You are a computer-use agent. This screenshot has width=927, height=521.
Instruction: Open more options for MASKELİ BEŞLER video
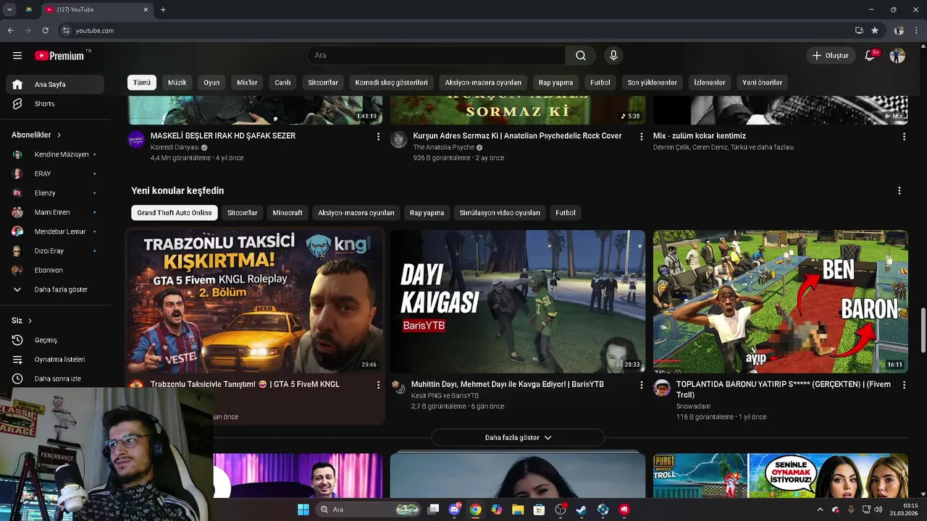pos(378,136)
